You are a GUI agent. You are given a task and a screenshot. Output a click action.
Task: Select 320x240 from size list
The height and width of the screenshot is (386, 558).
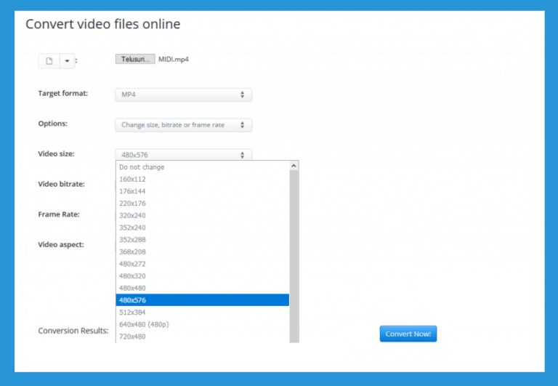pyautogui.click(x=203, y=215)
